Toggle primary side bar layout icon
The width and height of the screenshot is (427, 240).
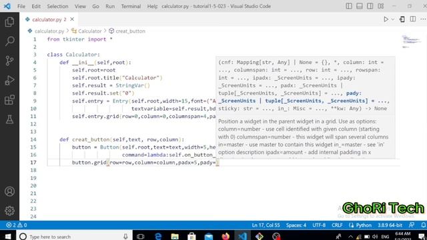coord(349,6)
